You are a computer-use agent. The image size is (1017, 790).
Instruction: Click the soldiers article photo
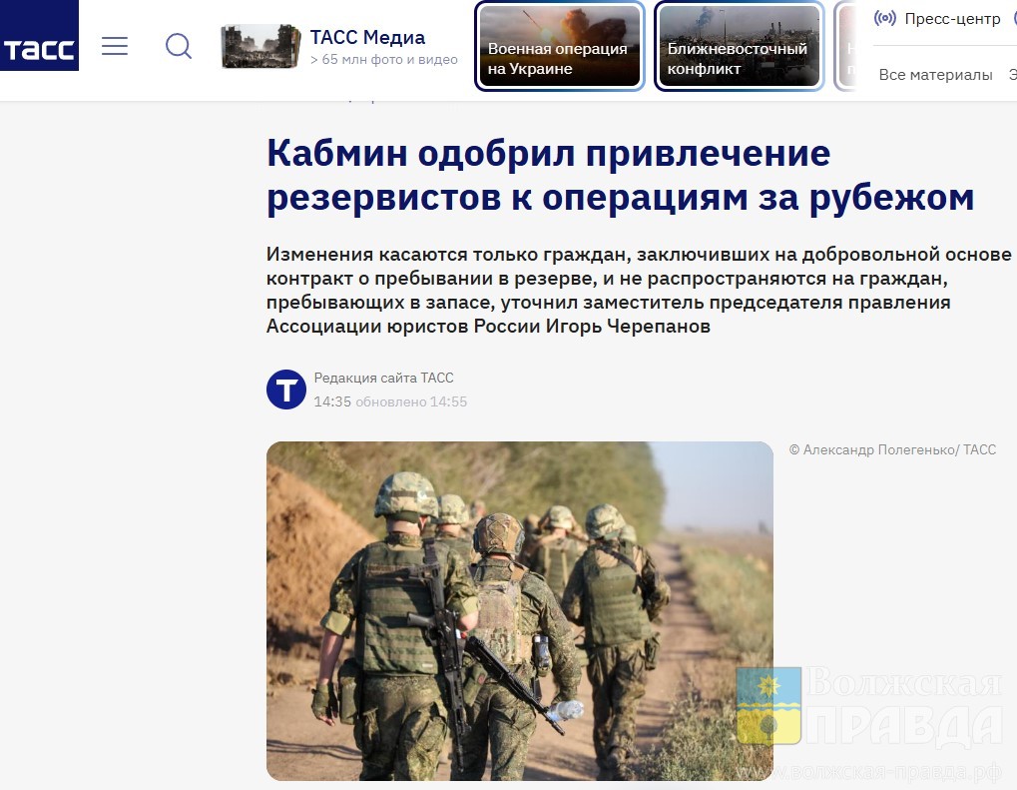click(520, 611)
